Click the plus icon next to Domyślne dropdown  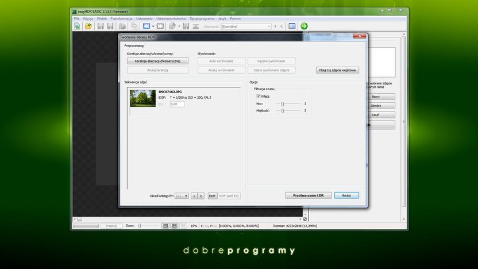(x=275, y=26)
